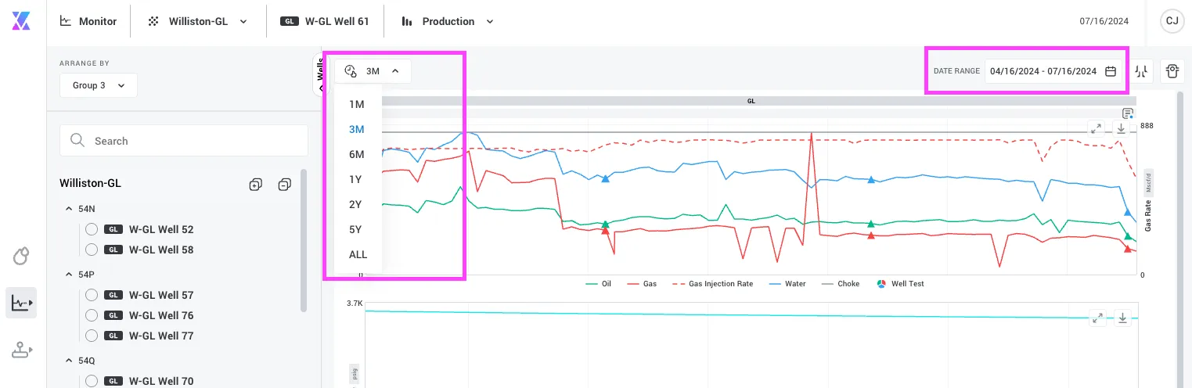Choose 6M time range option
The image size is (1192, 388).
tap(357, 154)
